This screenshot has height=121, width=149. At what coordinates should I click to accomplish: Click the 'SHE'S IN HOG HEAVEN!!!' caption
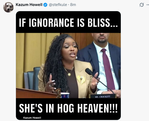pos(68,108)
